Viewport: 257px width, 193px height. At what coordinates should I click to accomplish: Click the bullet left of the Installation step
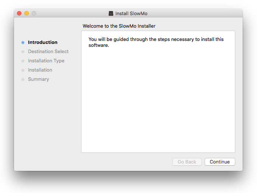tap(23, 70)
